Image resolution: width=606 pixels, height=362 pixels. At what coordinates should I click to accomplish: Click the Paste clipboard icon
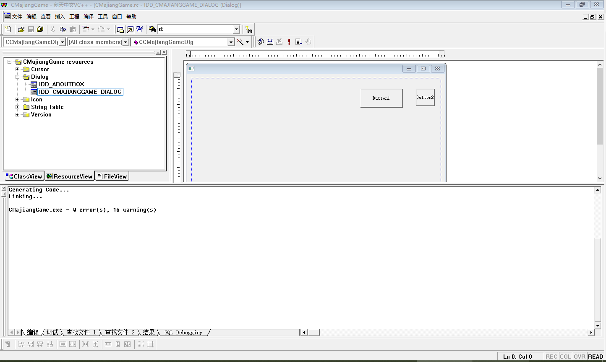point(73,29)
